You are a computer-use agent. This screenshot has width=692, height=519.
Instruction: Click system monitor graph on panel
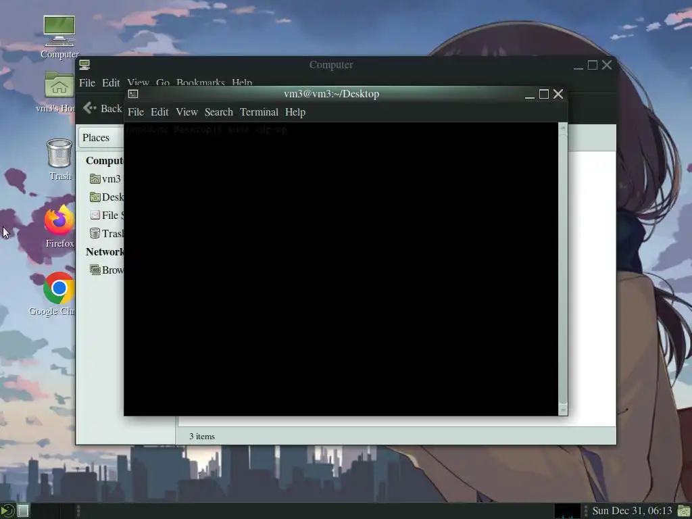(567, 511)
